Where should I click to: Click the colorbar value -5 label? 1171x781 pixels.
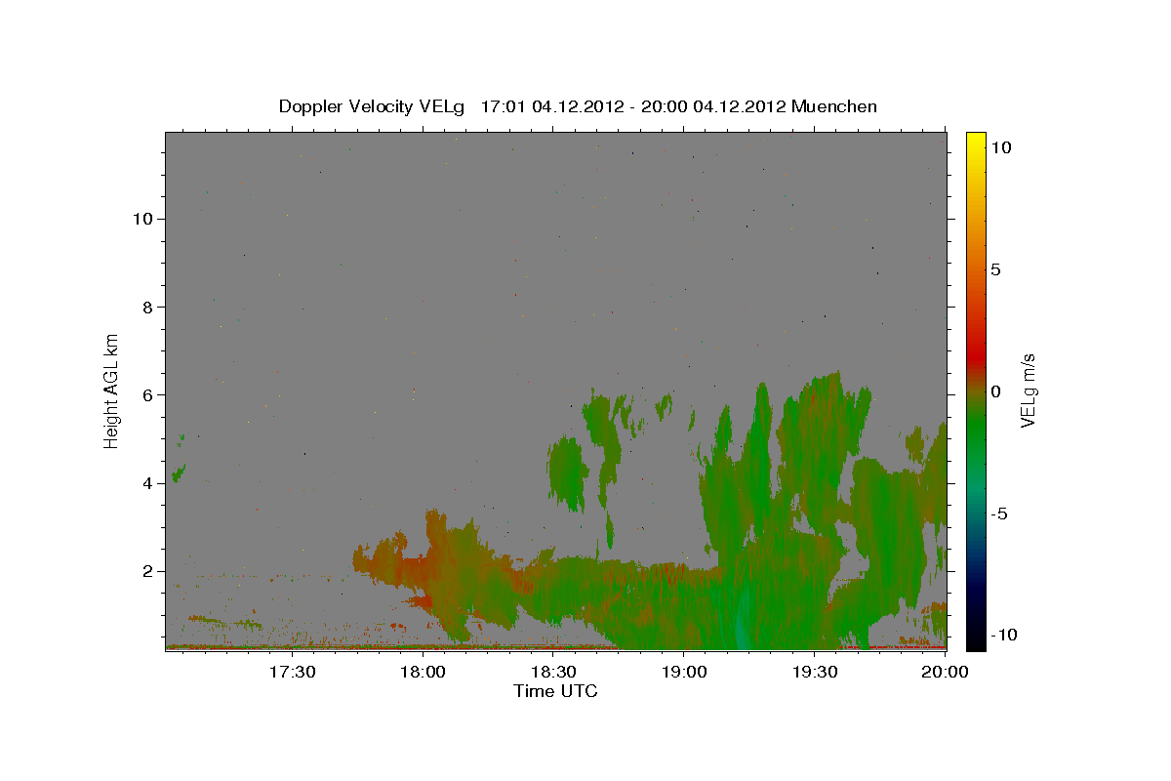999,514
